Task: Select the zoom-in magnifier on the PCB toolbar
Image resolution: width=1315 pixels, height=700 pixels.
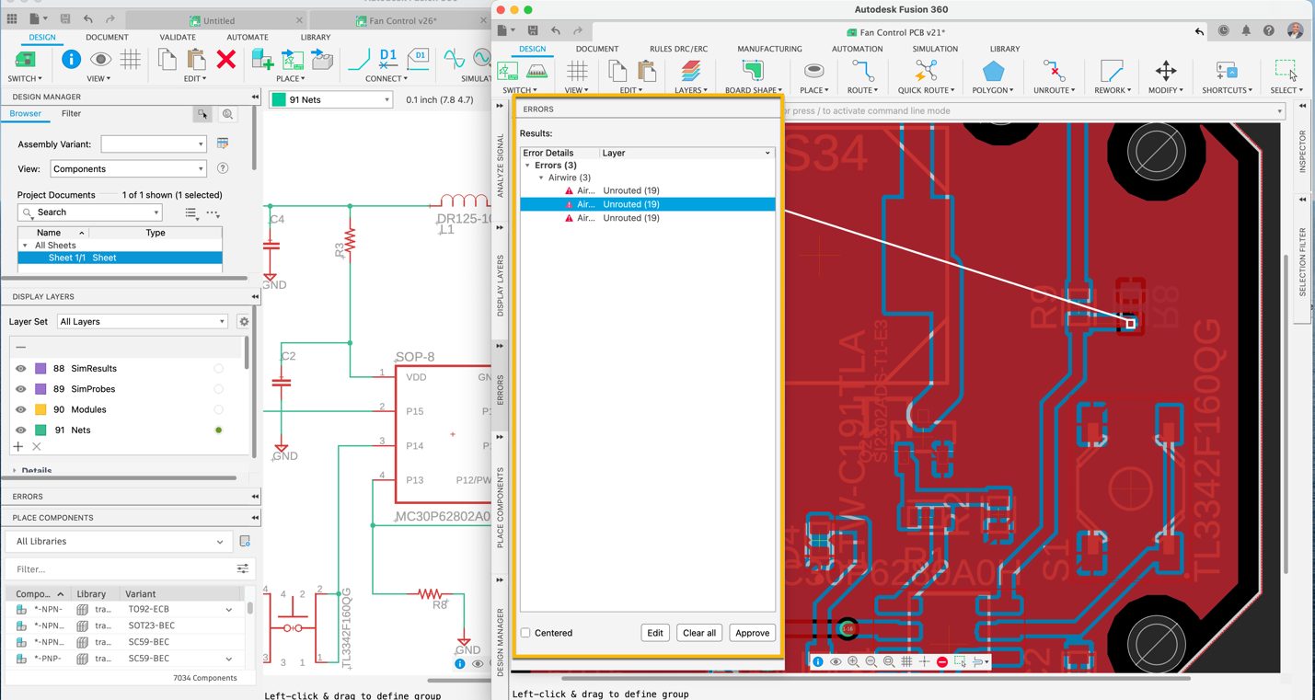Action: [x=853, y=661]
